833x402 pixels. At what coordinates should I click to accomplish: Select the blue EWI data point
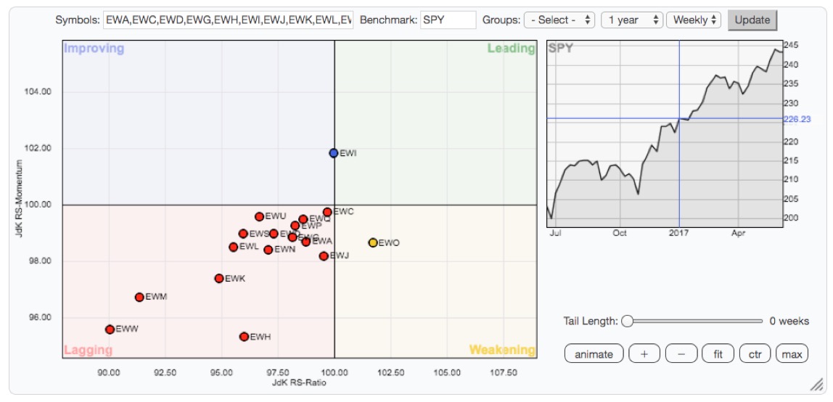pos(333,153)
